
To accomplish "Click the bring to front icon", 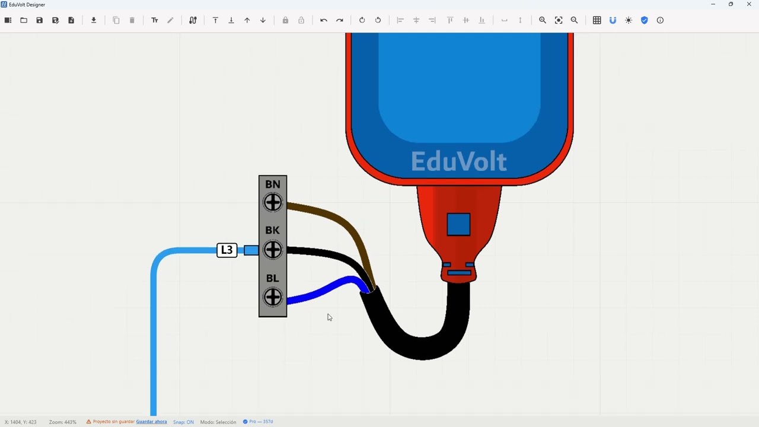I will click(x=215, y=20).
